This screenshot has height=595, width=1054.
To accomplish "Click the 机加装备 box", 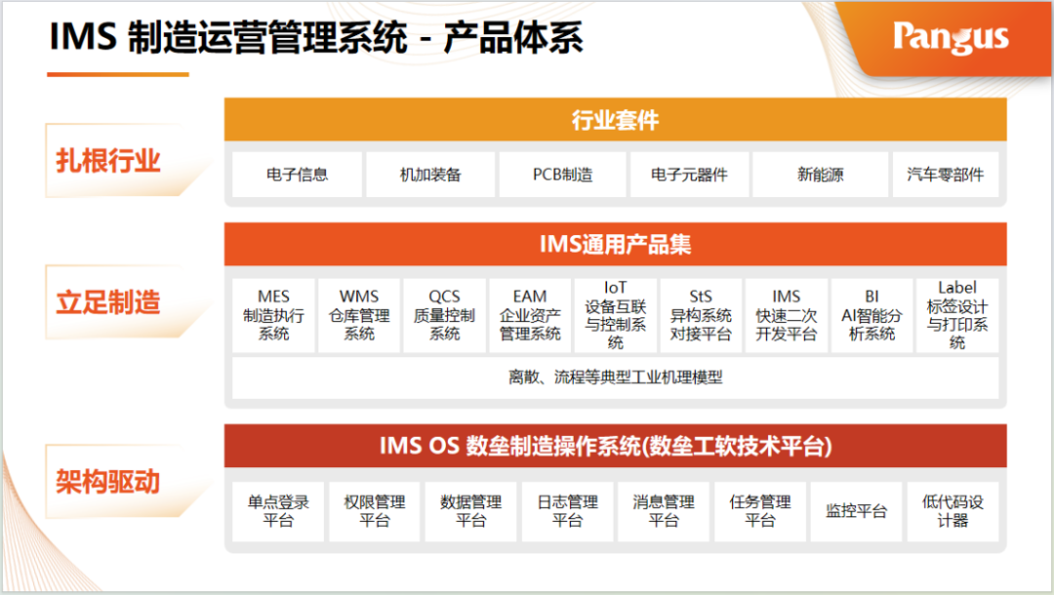I will point(430,175).
